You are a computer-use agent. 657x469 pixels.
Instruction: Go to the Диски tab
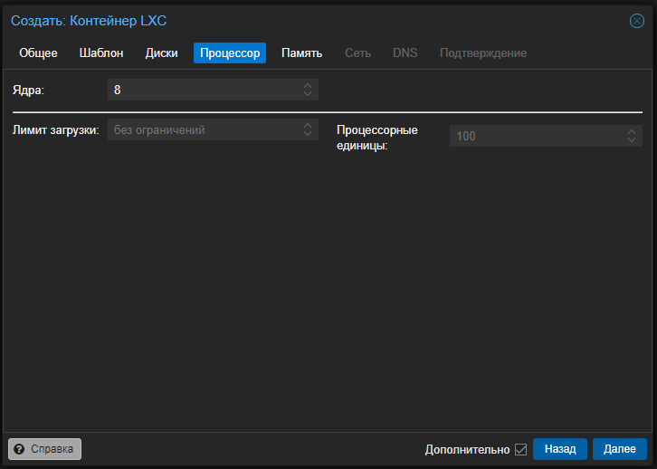tap(162, 53)
